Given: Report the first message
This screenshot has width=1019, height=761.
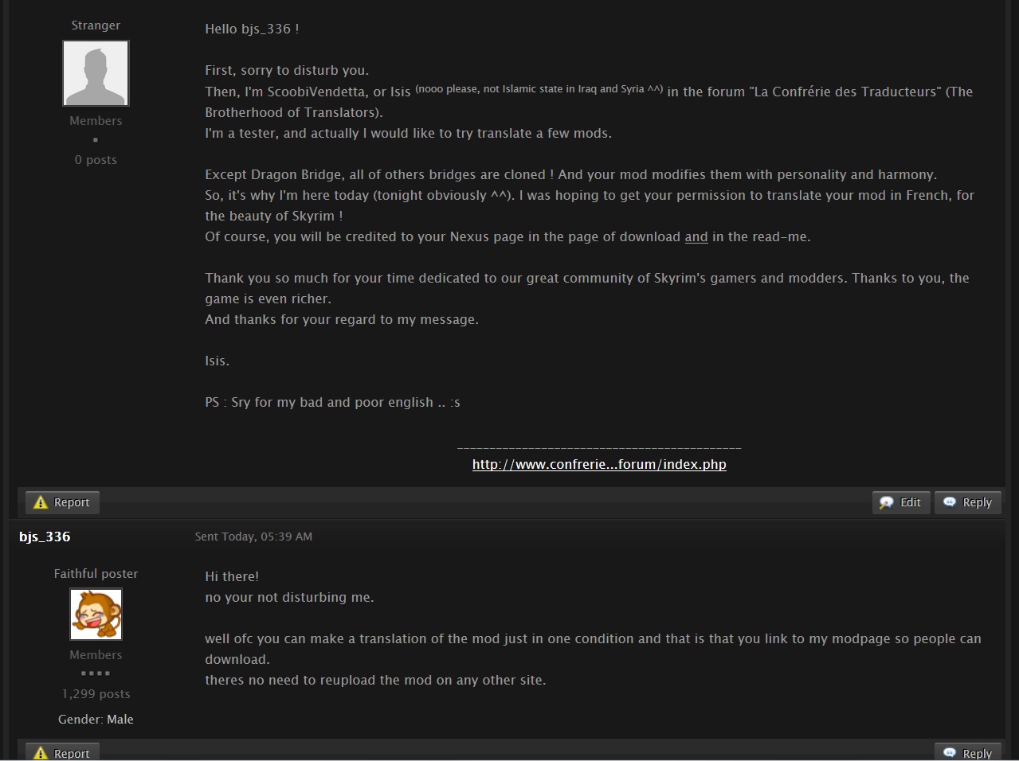Looking at the screenshot, I should click(62, 502).
